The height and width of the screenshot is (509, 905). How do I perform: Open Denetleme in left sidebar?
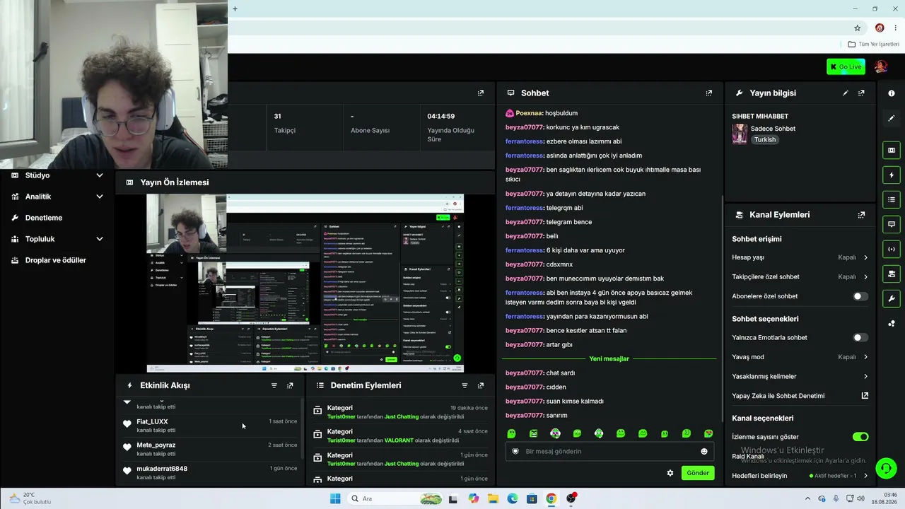44,218
